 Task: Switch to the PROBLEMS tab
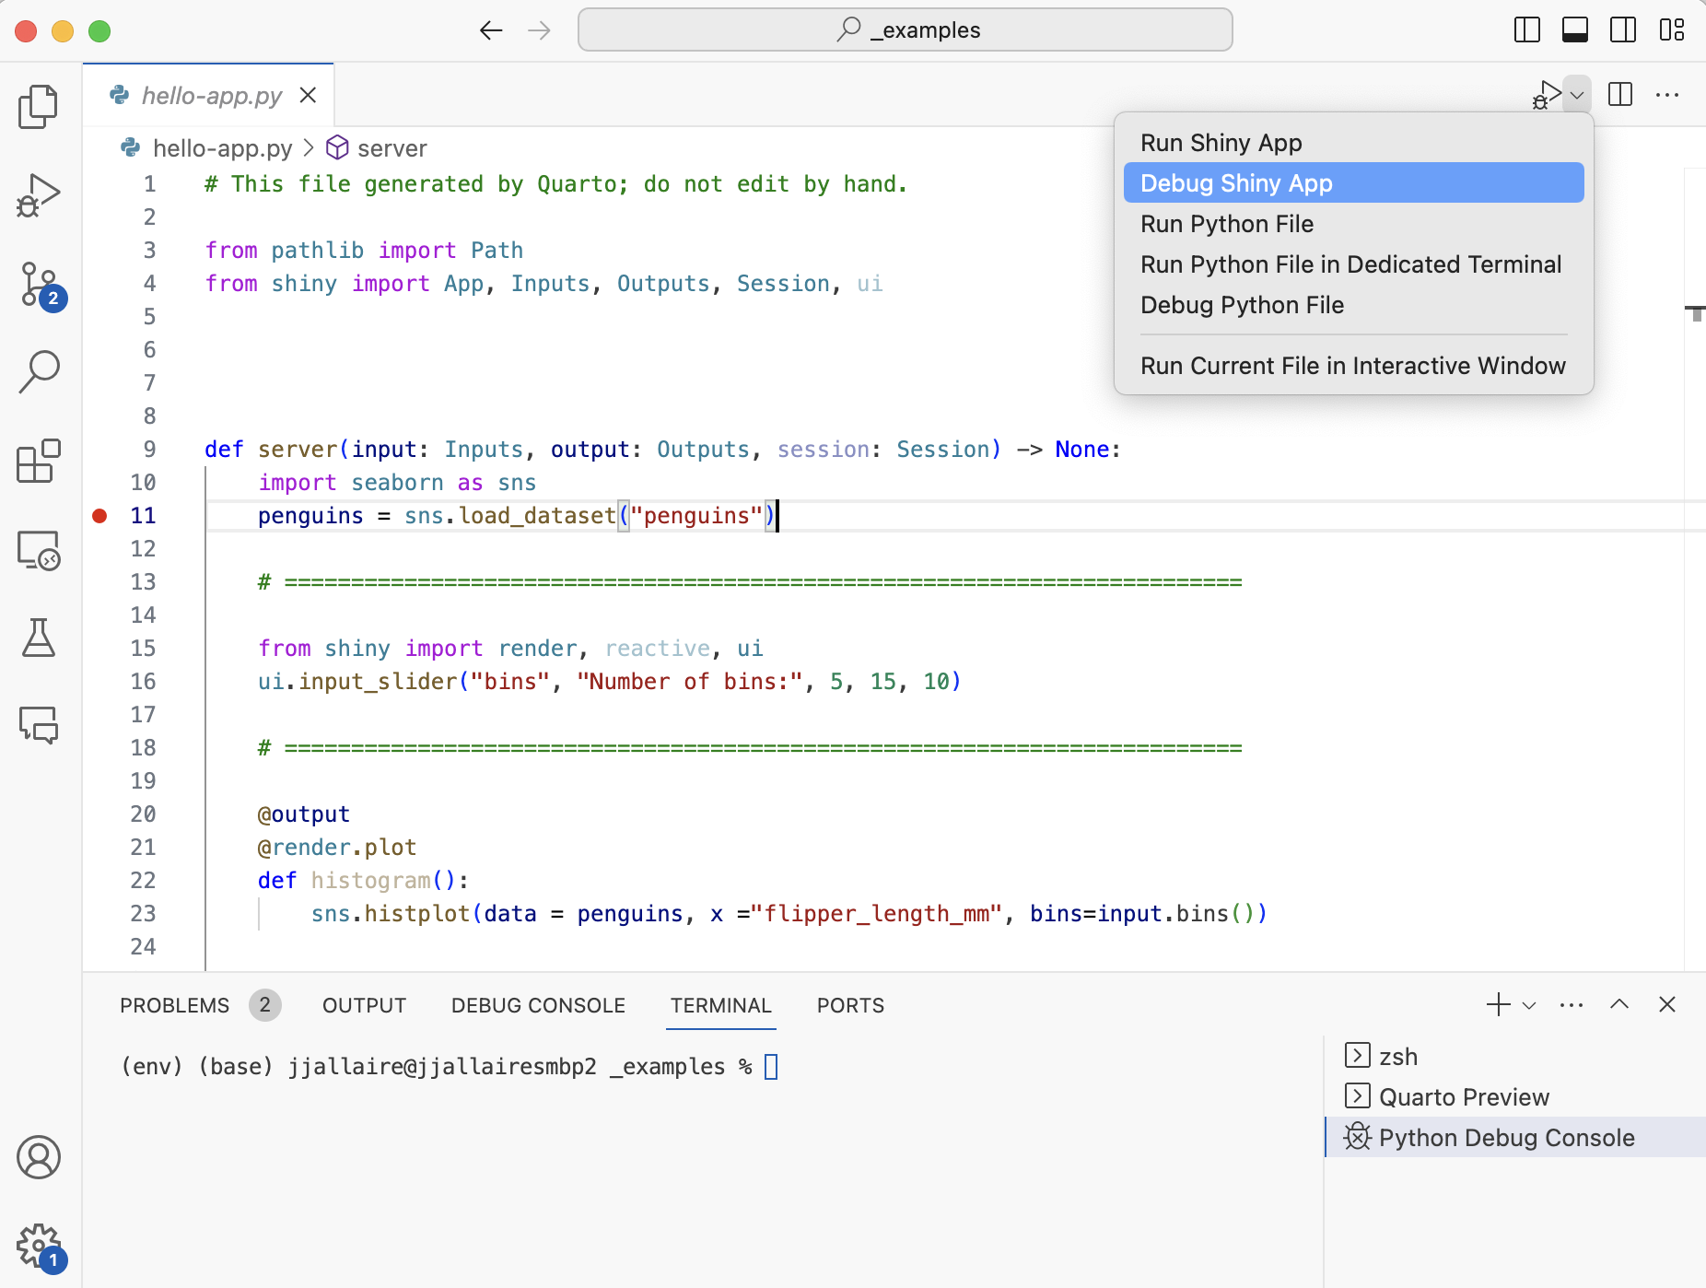pyautogui.click(x=175, y=1005)
